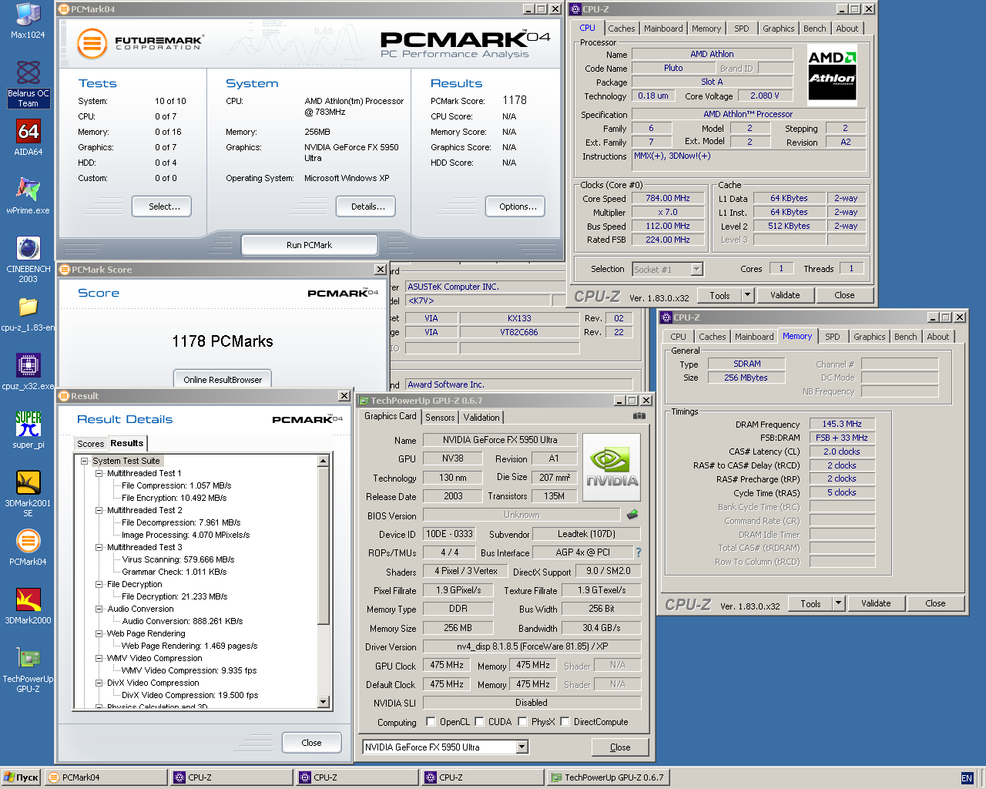Screen dimensions: 986x789
Task: Launch AIDA64 from the desktop
Action: (28, 138)
